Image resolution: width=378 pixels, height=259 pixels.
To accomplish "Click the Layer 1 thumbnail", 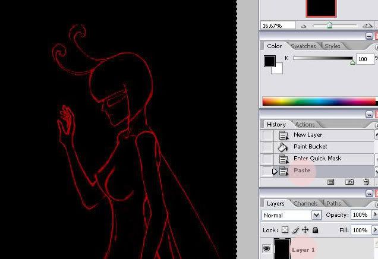I will point(282,249).
